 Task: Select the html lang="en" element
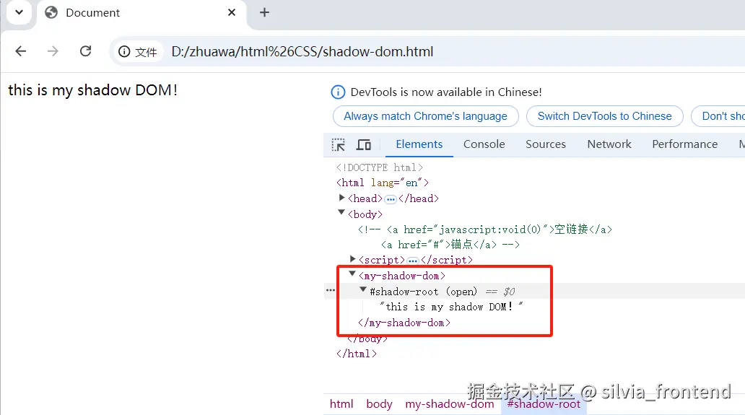[x=383, y=183]
